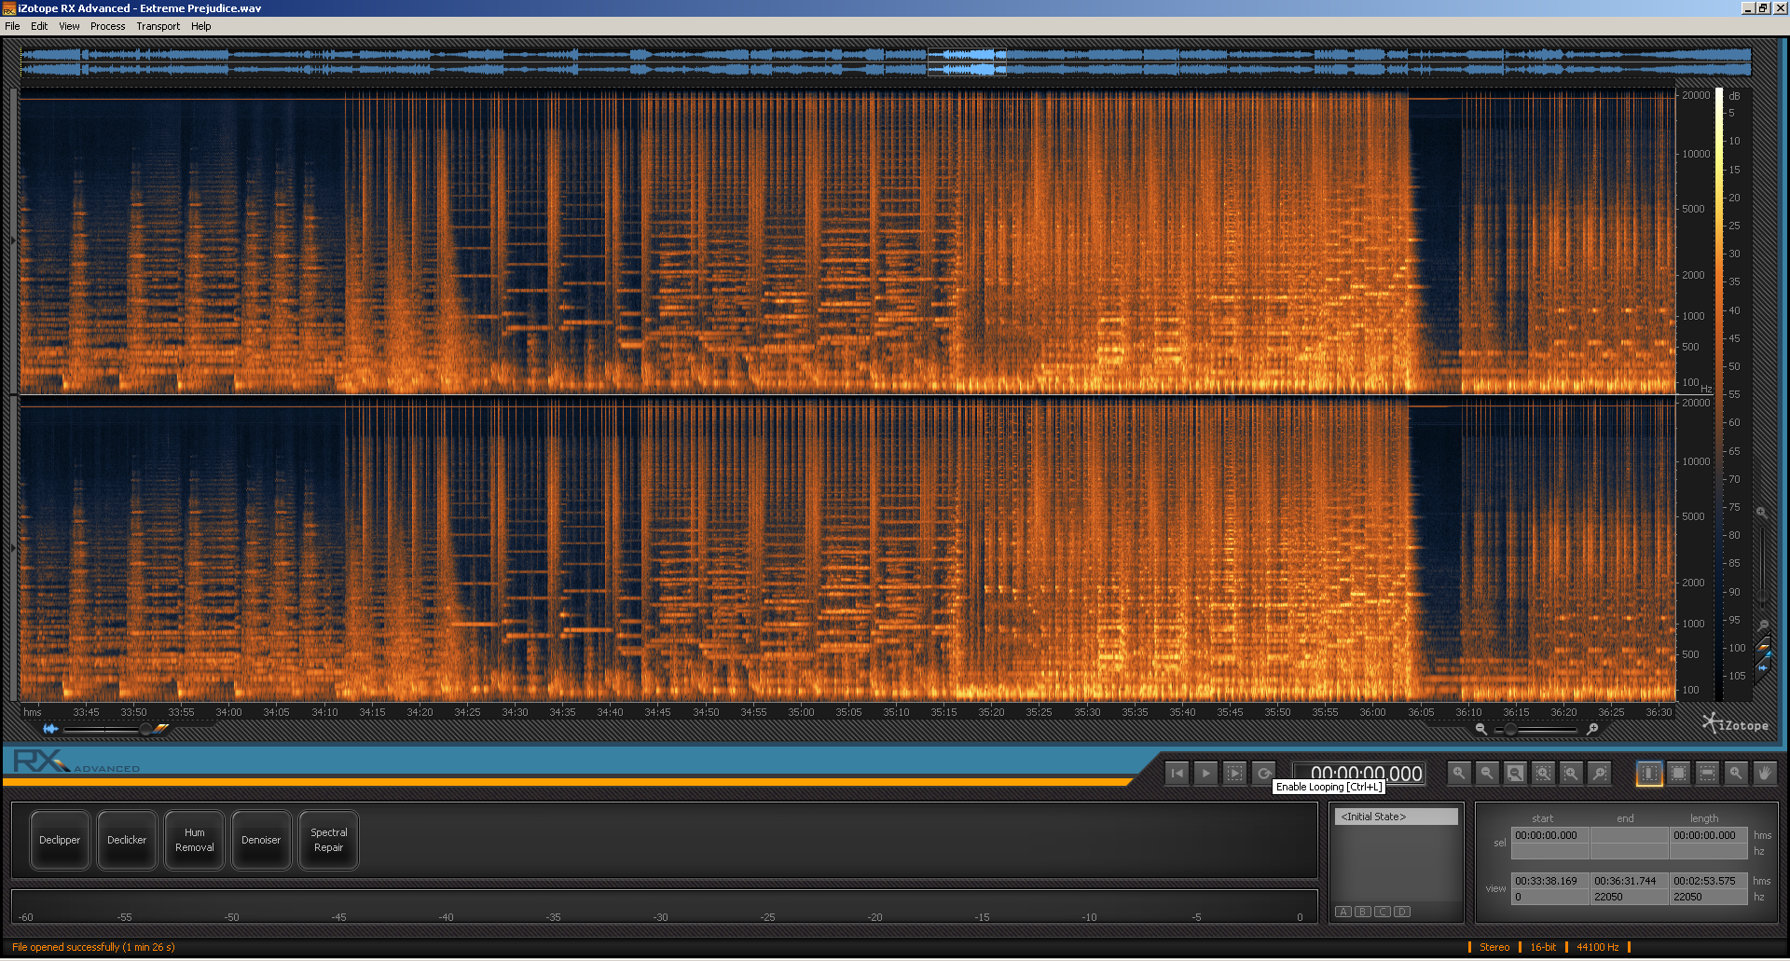The width and height of the screenshot is (1790, 961).
Task: Click the time zoom out magnifier toolbar icon
Action: click(x=1487, y=773)
